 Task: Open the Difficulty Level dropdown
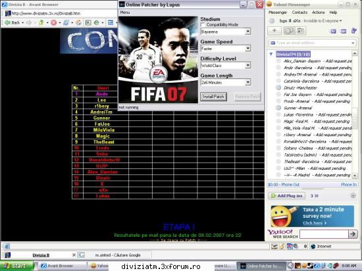pos(247,65)
